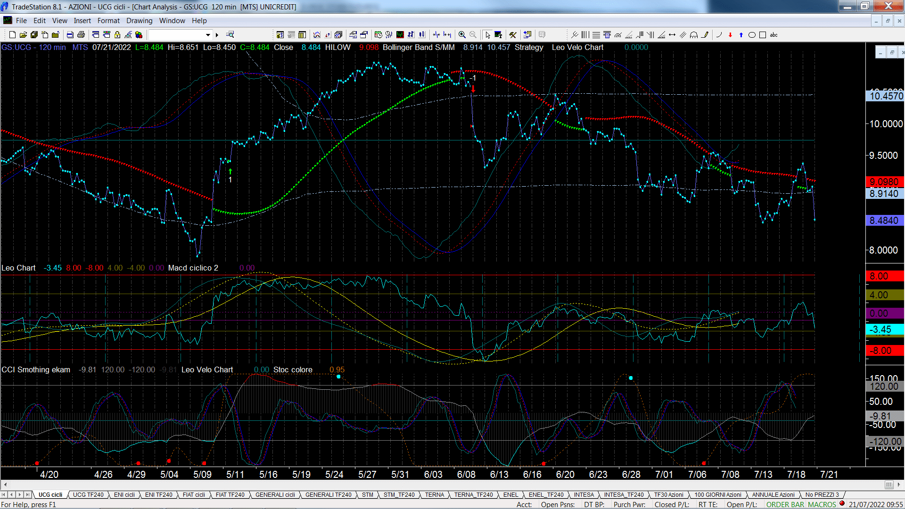This screenshot has height=509, width=905.
Task: Switch to the ENEL tab
Action: 511,495
